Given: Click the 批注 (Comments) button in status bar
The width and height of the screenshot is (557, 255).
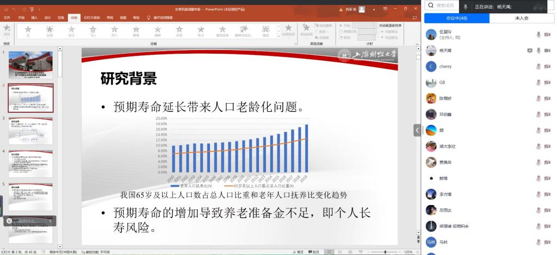Looking at the screenshot, I should tap(313, 252).
